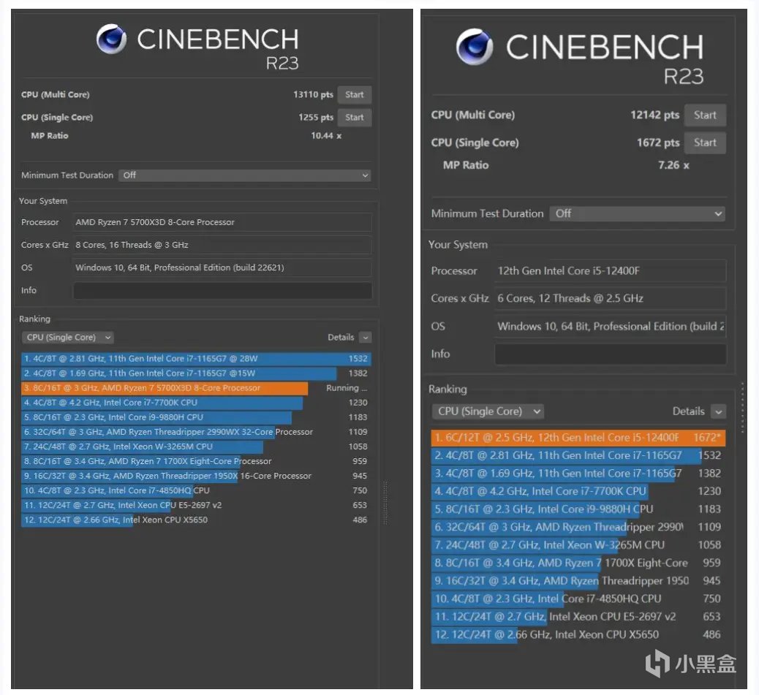This screenshot has height=695, width=759.
Task: Click the OS field in left window
Action: click(222, 267)
